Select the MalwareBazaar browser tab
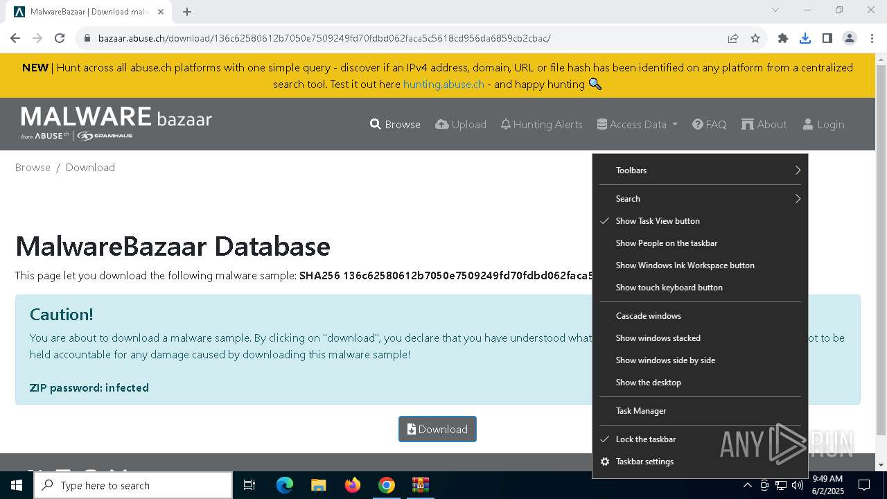Screen dimensions: 887x499 (x=88, y=12)
